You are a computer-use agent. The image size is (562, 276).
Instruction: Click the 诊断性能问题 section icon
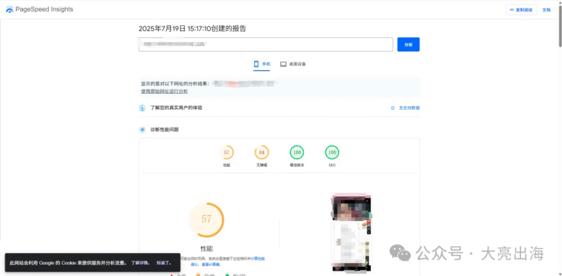(142, 129)
